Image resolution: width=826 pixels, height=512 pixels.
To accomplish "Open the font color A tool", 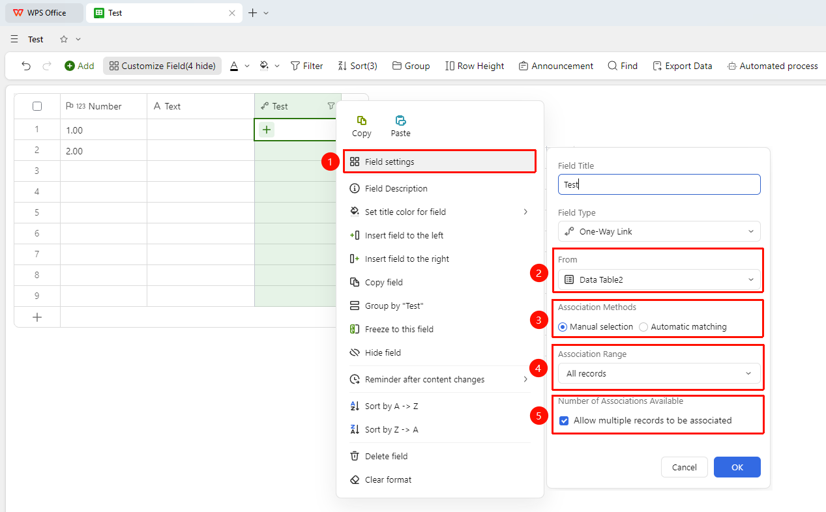I will point(235,66).
